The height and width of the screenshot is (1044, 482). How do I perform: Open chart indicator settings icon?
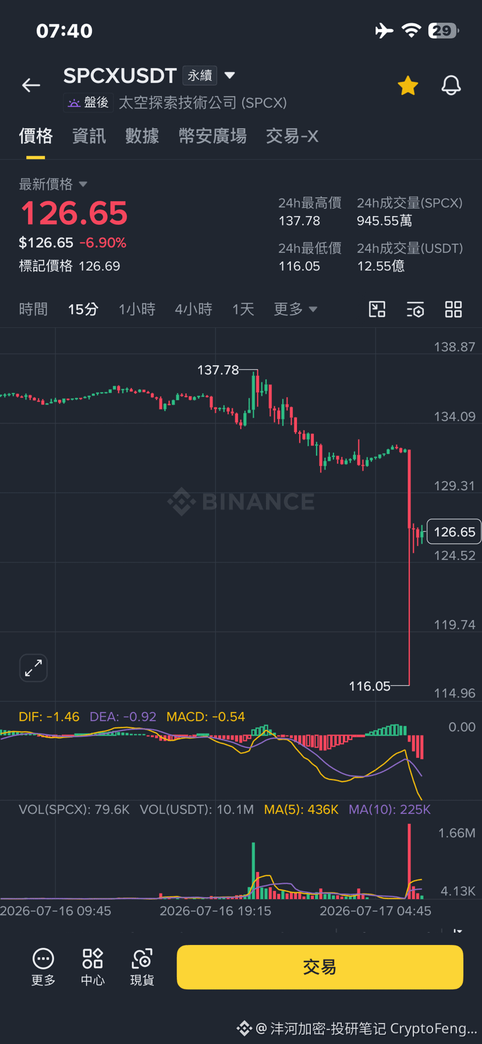415,309
